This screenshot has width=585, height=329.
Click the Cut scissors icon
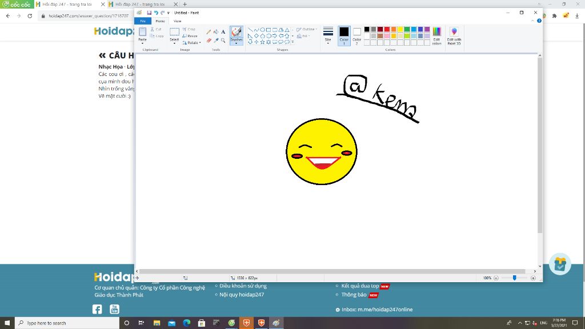tap(152, 29)
